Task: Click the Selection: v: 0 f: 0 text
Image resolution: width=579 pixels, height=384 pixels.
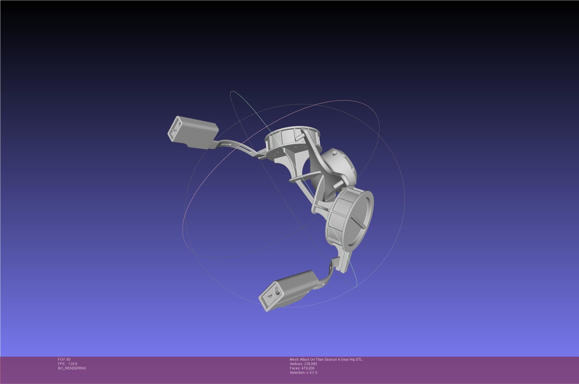Action: pos(303,373)
